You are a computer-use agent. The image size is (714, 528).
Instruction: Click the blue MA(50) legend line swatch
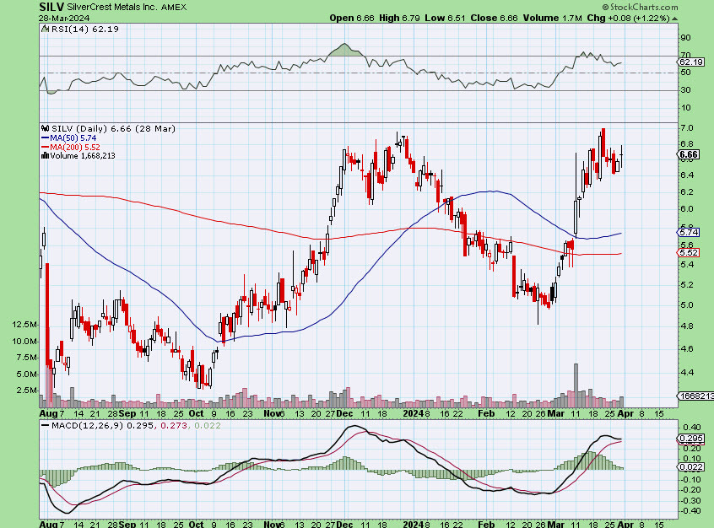pos(45,138)
